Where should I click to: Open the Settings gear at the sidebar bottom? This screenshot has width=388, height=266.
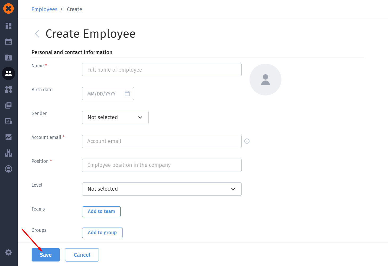pos(9,252)
